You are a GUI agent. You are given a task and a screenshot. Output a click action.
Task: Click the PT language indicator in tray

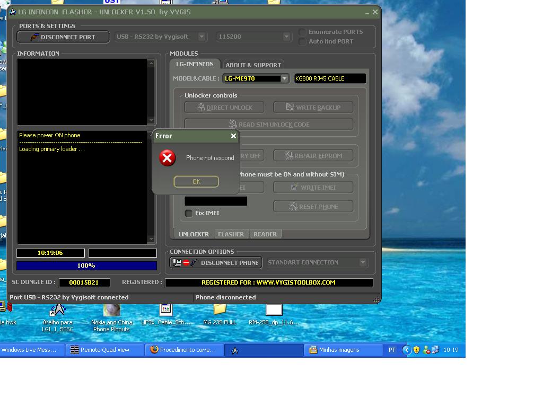coord(392,350)
